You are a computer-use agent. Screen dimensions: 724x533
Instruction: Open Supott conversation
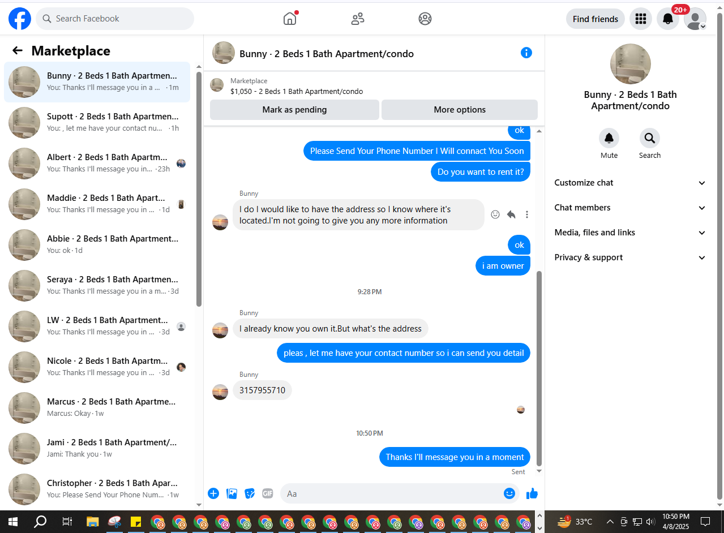(x=97, y=122)
